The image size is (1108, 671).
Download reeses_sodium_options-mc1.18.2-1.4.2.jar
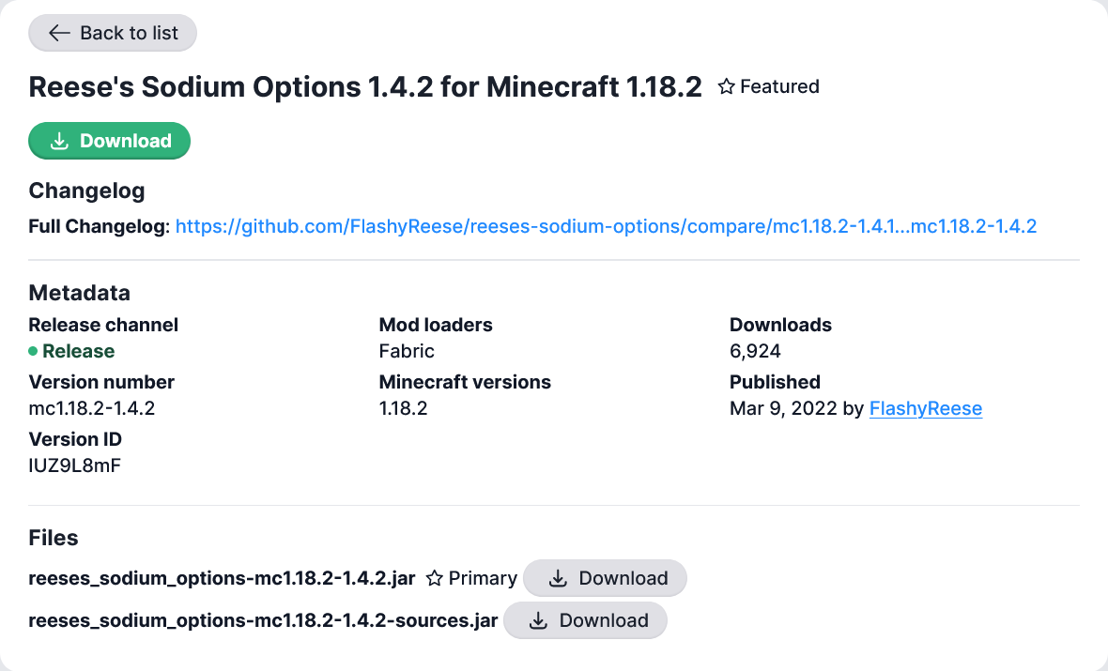pos(605,578)
